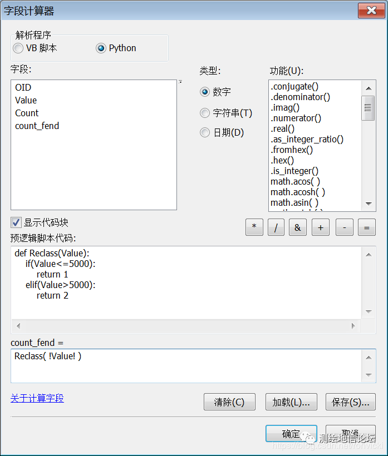Screen dimensions: 388x456
Task: Click code block scroll up arrow
Action: [x=369, y=255]
